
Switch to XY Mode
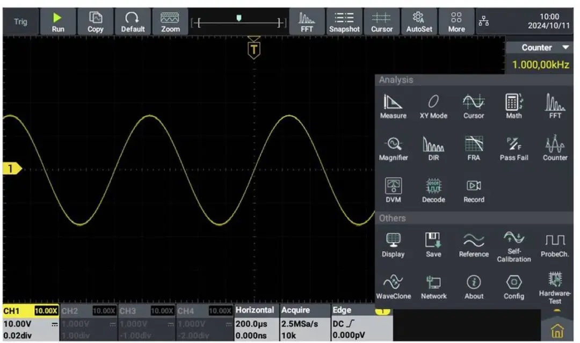coord(433,107)
